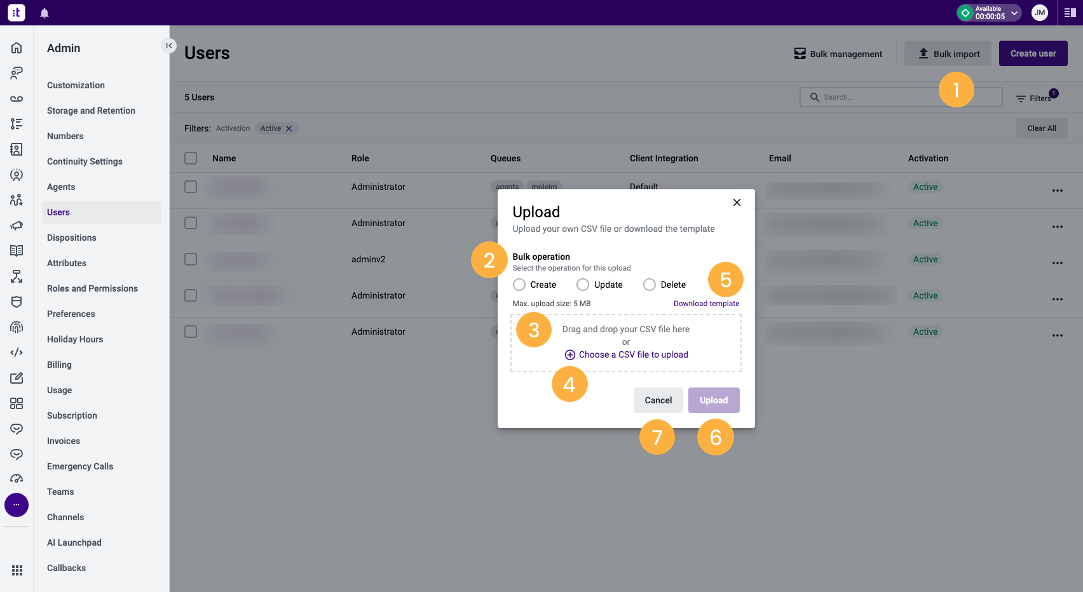Go to Roles and Permissions
Image resolution: width=1083 pixels, height=592 pixels.
[92, 288]
